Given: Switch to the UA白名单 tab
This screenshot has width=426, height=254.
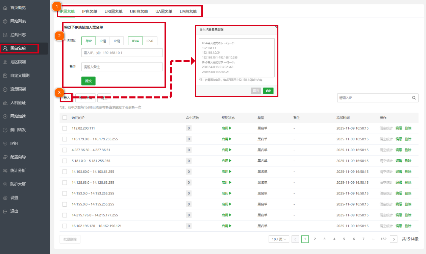Looking at the screenshot, I should pos(188,11).
